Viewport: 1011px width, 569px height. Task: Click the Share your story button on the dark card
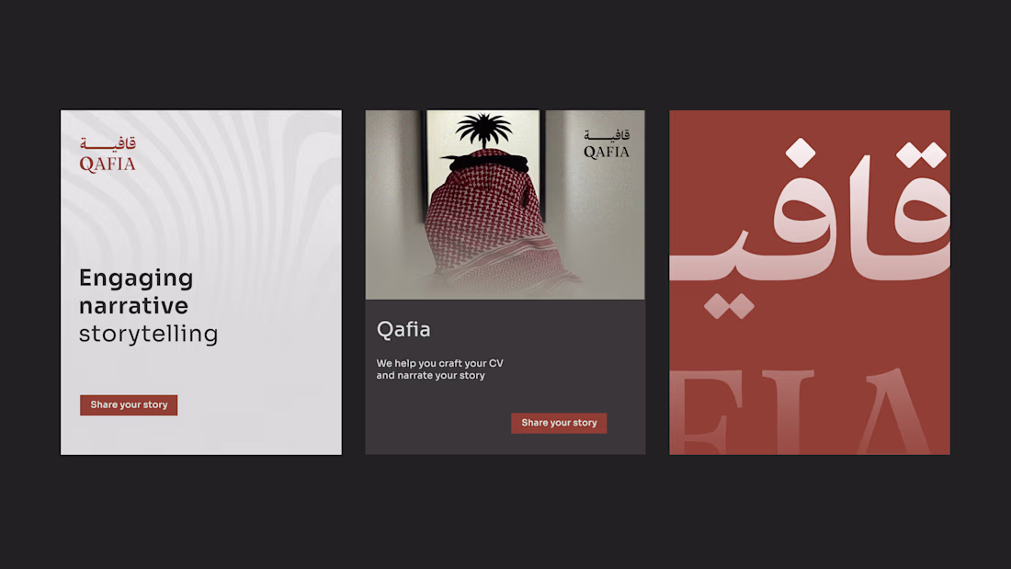pyautogui.click(x=559, y=423)
